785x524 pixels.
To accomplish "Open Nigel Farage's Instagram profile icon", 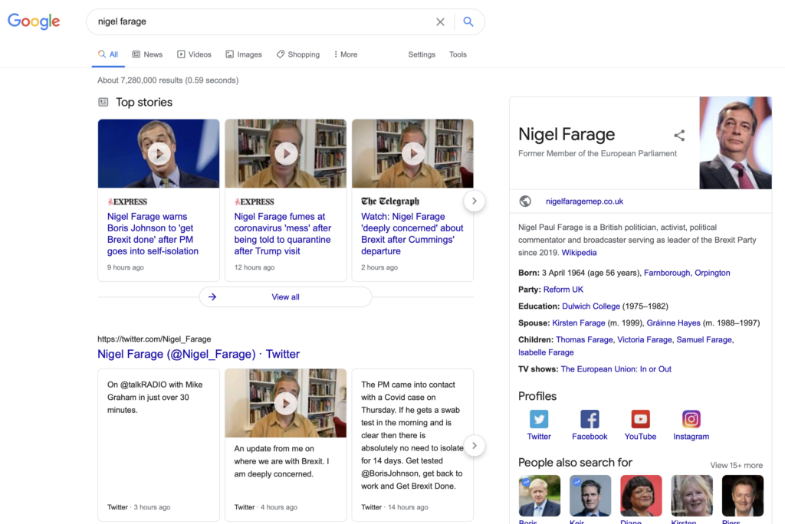I will (x=691, y=421).
